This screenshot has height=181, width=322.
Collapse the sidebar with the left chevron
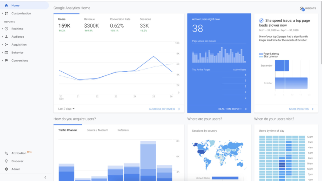pyautogui.click(x=45, y=177)
